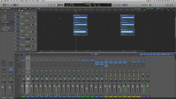Click the Waveform Zoom button
Image resolution: width=176 pixels, height=99 pixels.
tap(158, 9)
